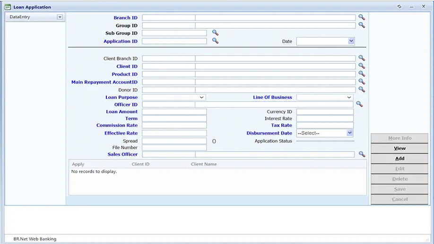Image resolution: width=434 pixels, height=244 pixels.
Task: Click the Group ID search magnifier icon
Action: 362,25
